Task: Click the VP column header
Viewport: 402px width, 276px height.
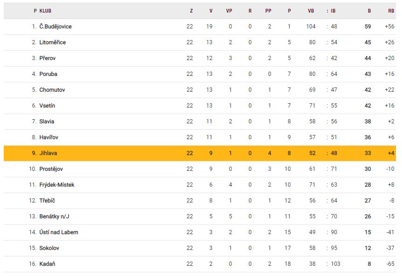Action: [x=229, y=11]
